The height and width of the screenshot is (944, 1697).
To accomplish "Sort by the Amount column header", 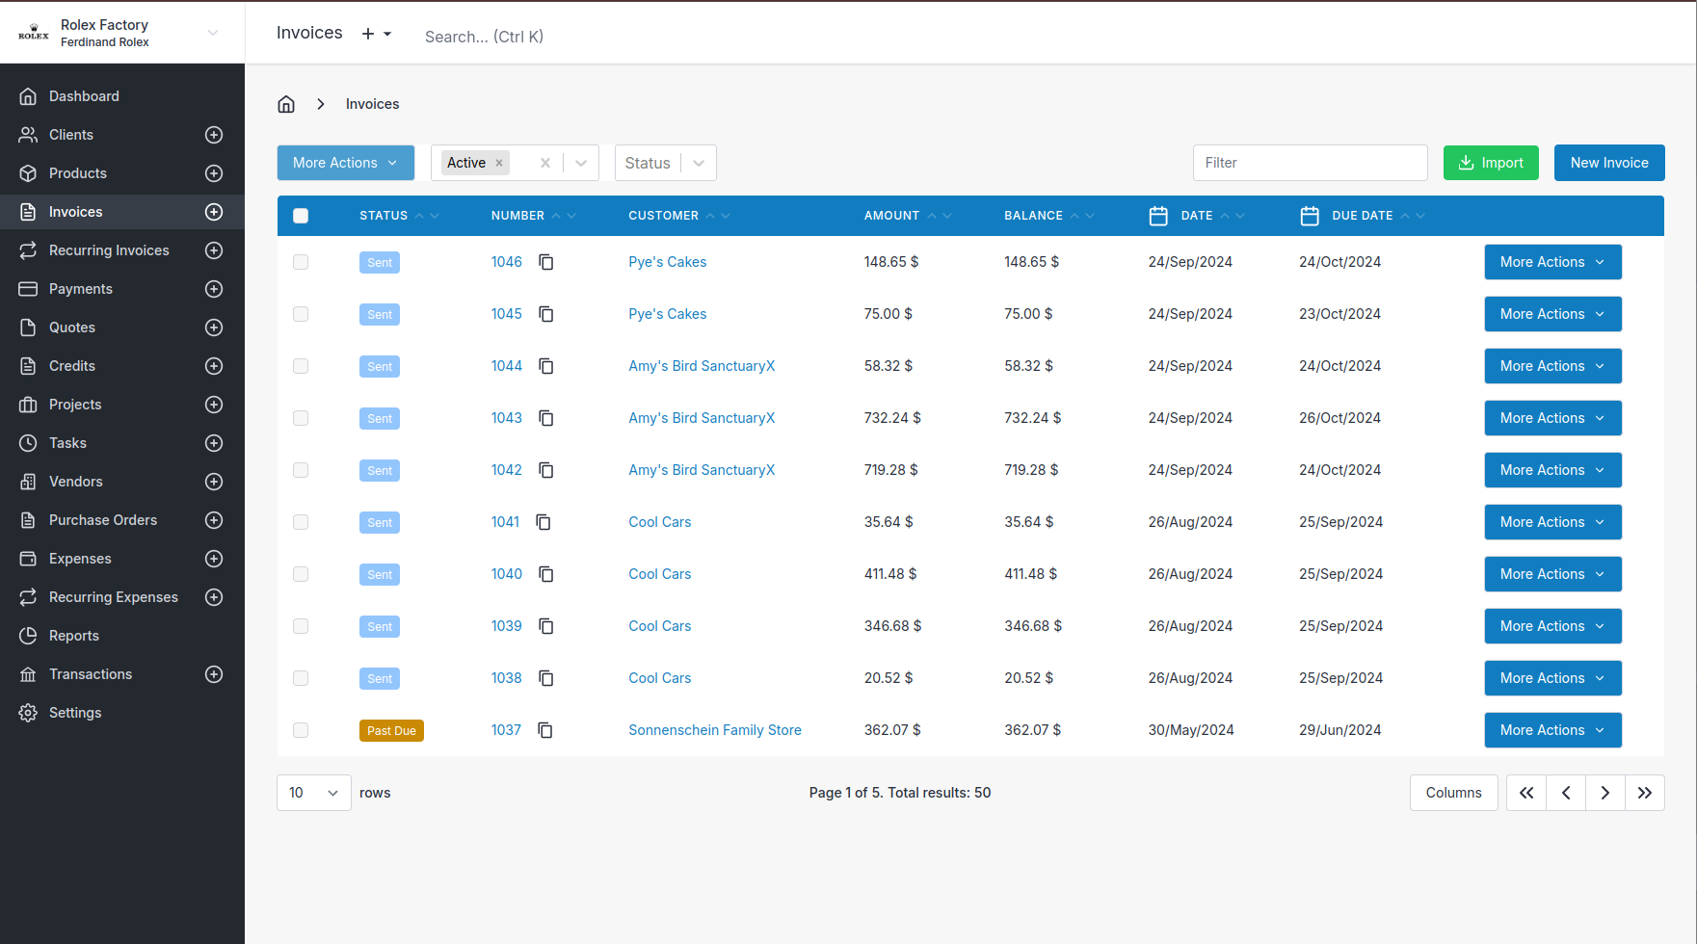I will point(907,216).
